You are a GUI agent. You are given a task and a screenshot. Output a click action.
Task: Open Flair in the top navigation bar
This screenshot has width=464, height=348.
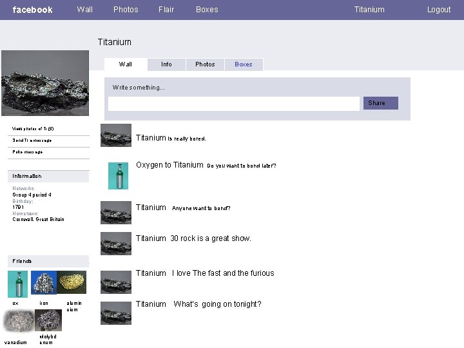pyautogui.click(x=166, y=10)
